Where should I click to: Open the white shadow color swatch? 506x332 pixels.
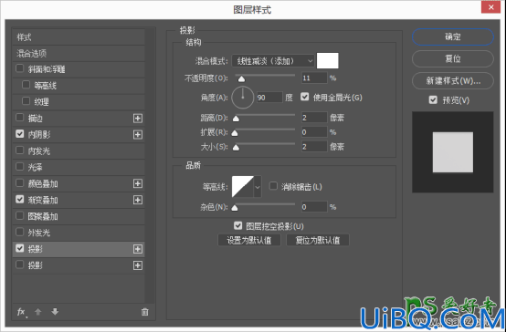click(328, 60)
